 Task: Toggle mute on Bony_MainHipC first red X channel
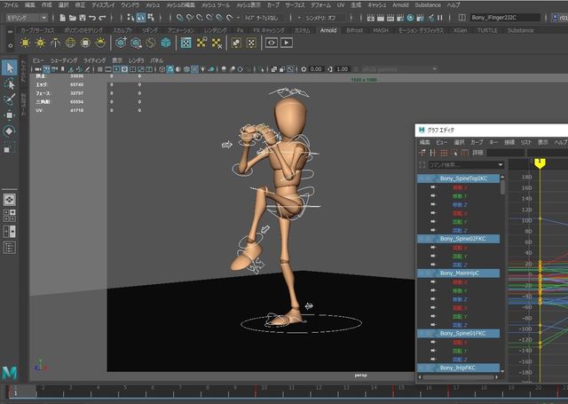[433, 281]
